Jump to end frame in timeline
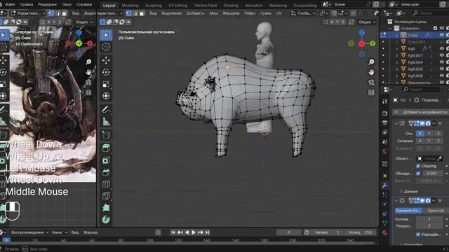Viewport: 449px width, 252px height. 208,232
